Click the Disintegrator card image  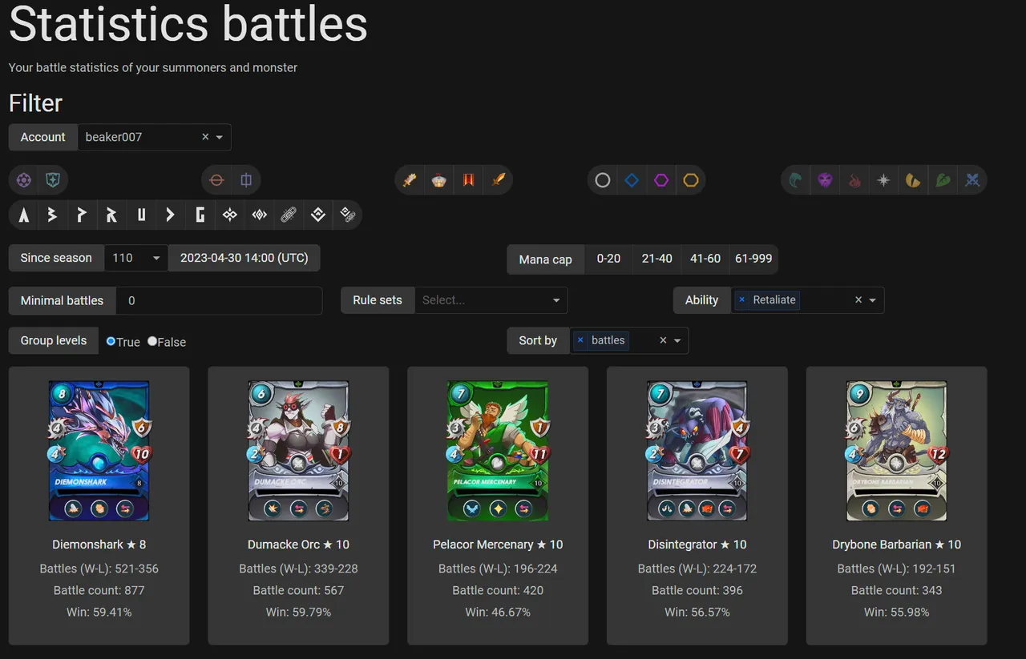[x=697, y=450]
